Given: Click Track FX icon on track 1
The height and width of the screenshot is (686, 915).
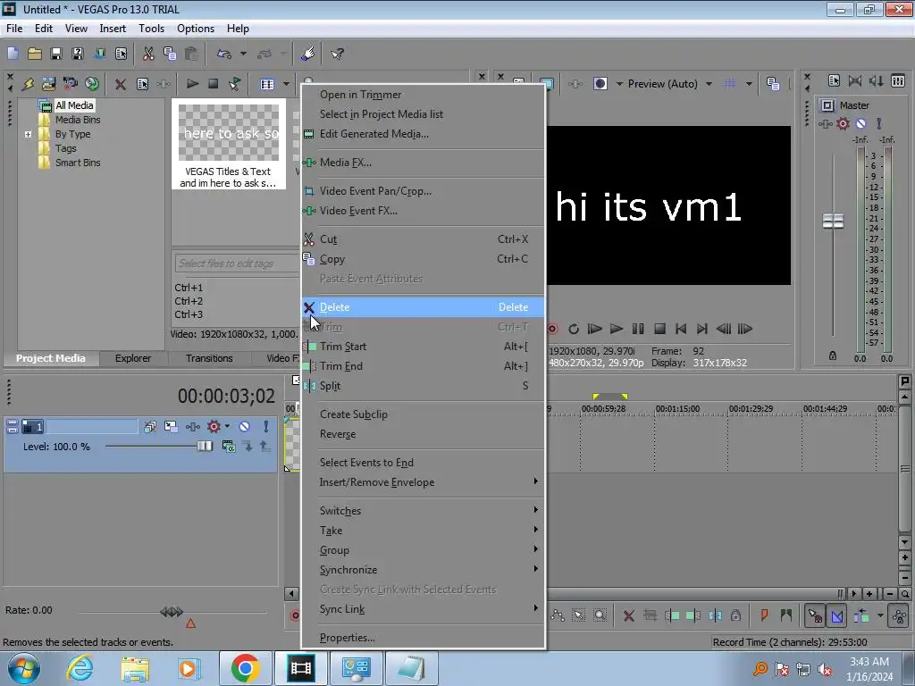Looking at the screenshot, I should (x=193, y=426).
